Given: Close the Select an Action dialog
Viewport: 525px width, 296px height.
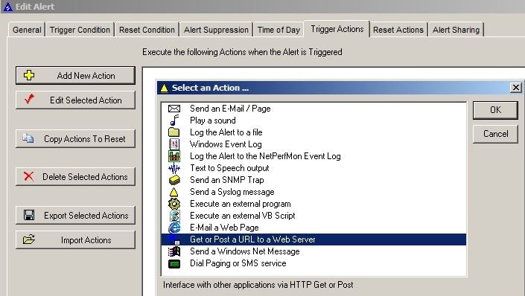Looking at the screenshot, I should (515, 88).
